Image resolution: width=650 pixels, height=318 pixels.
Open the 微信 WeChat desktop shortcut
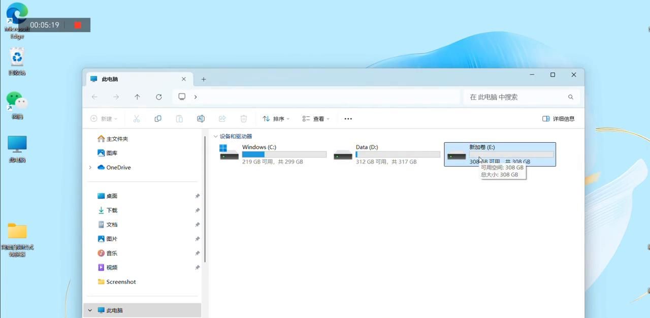click(x=17, y=105)
